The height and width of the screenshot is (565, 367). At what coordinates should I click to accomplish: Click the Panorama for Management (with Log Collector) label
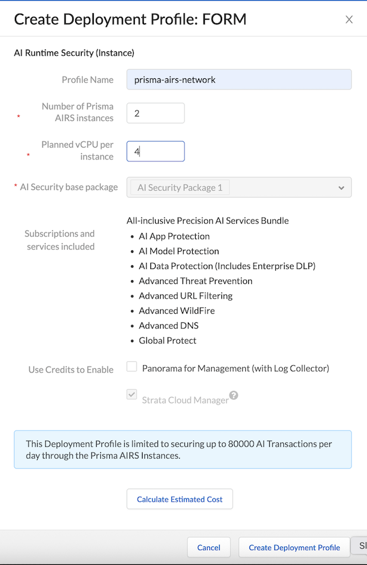point(235,368)
